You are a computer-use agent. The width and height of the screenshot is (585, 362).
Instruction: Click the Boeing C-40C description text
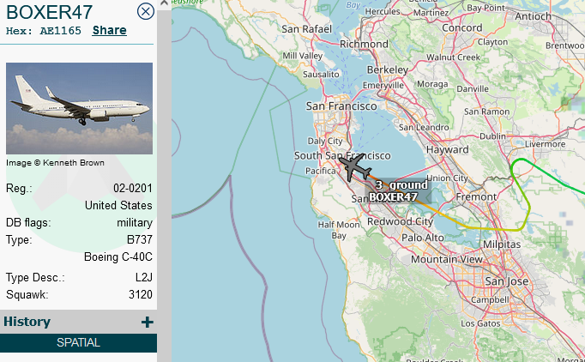click(118, 256)
